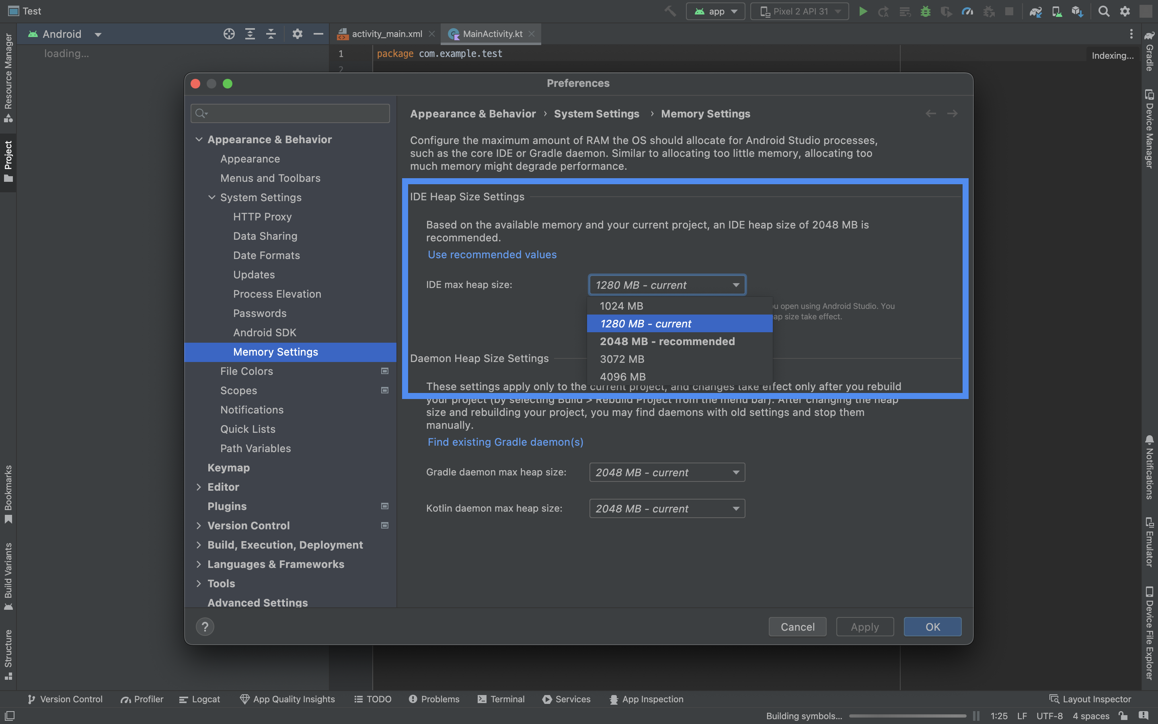Viewport: 1158px width, 724px height.
Task: Open the app run configuration dropdown
Action: coord(715,11)
